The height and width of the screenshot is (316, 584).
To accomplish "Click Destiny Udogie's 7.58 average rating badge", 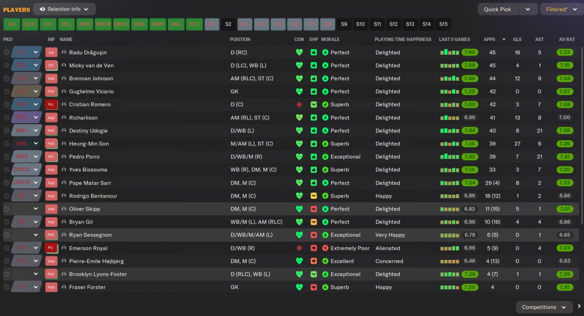I will point(565,130).
